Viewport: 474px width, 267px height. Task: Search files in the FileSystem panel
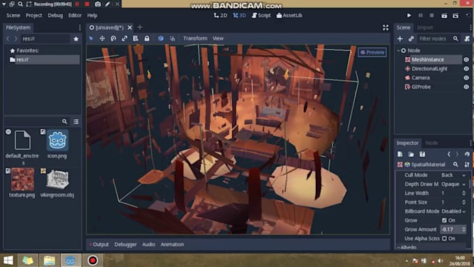[x=64, y=121]
